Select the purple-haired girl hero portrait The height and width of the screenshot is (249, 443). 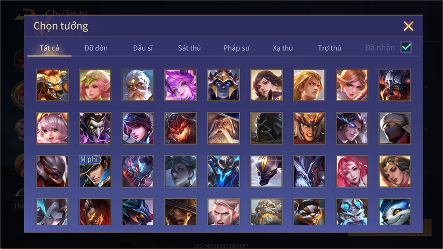tap(181, 85)
